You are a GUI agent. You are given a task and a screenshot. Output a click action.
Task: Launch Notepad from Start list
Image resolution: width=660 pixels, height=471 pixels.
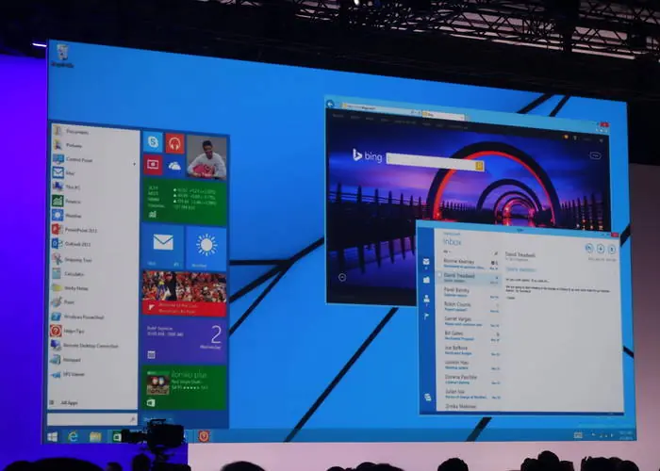[93, 360]
